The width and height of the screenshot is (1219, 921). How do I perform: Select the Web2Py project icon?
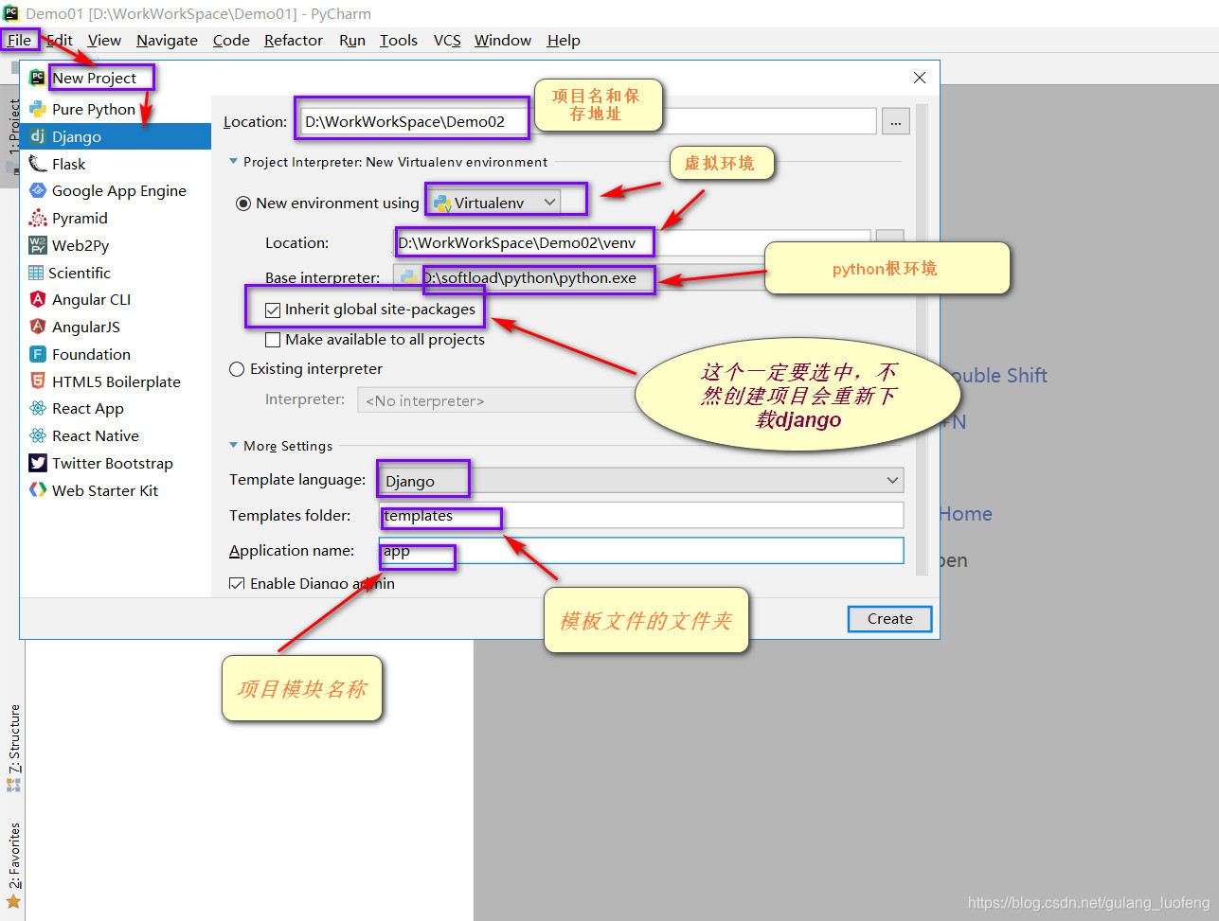(38, 245)
